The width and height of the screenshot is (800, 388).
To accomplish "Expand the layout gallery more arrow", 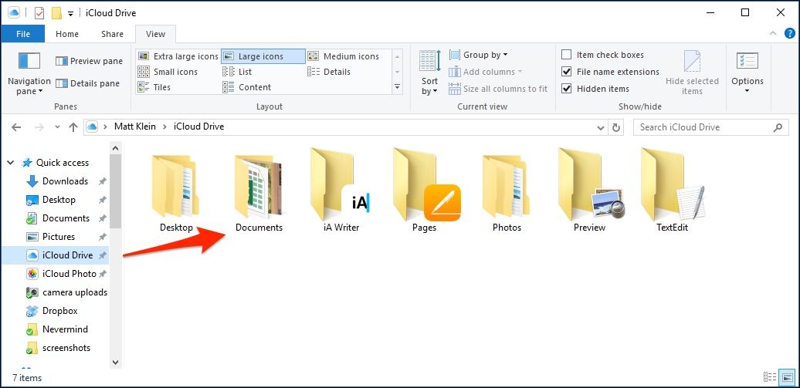I will [x=398, y=88].
